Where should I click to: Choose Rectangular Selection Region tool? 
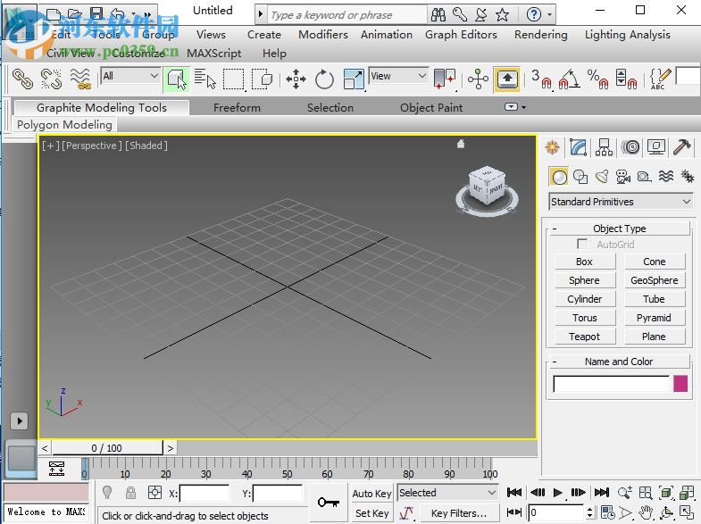(x=233, y=79)
